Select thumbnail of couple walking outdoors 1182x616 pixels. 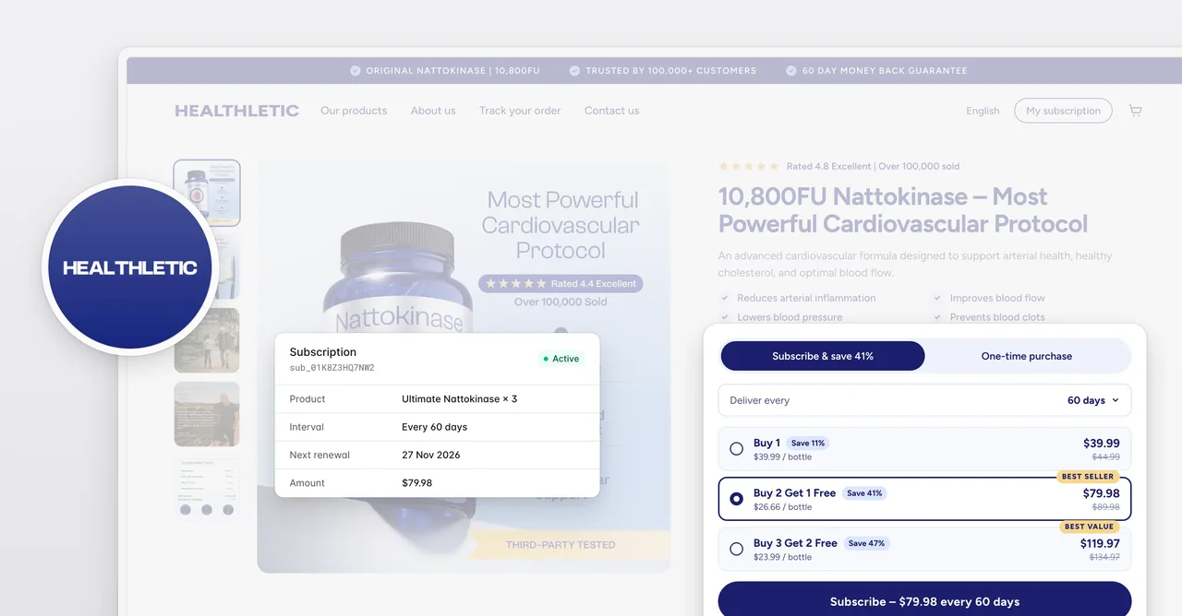[207, 340]
